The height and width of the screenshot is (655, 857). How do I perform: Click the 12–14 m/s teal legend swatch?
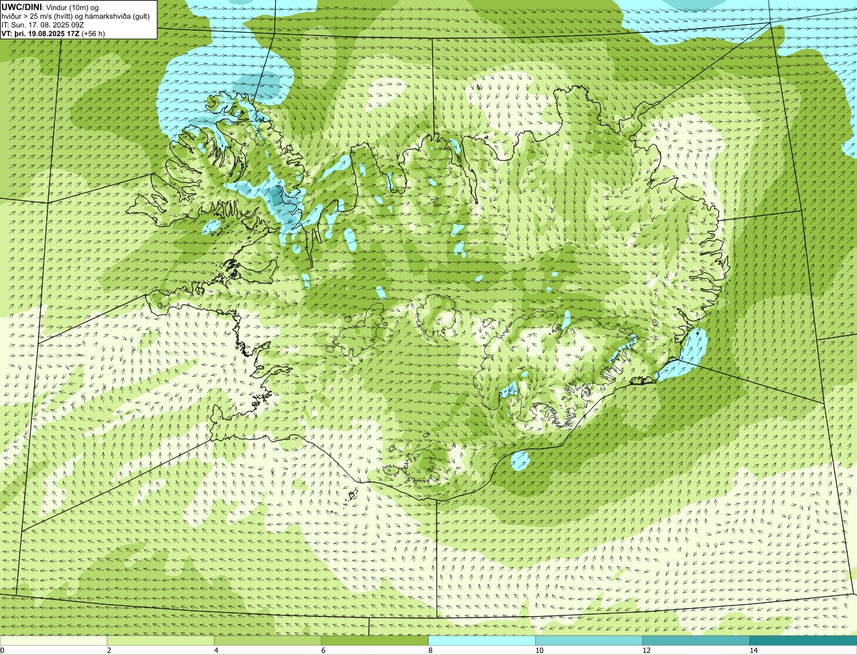pos(696,640)
